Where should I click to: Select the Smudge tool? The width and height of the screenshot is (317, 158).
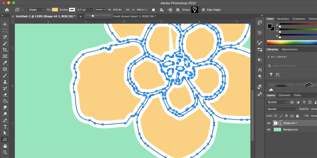[5, 108]
